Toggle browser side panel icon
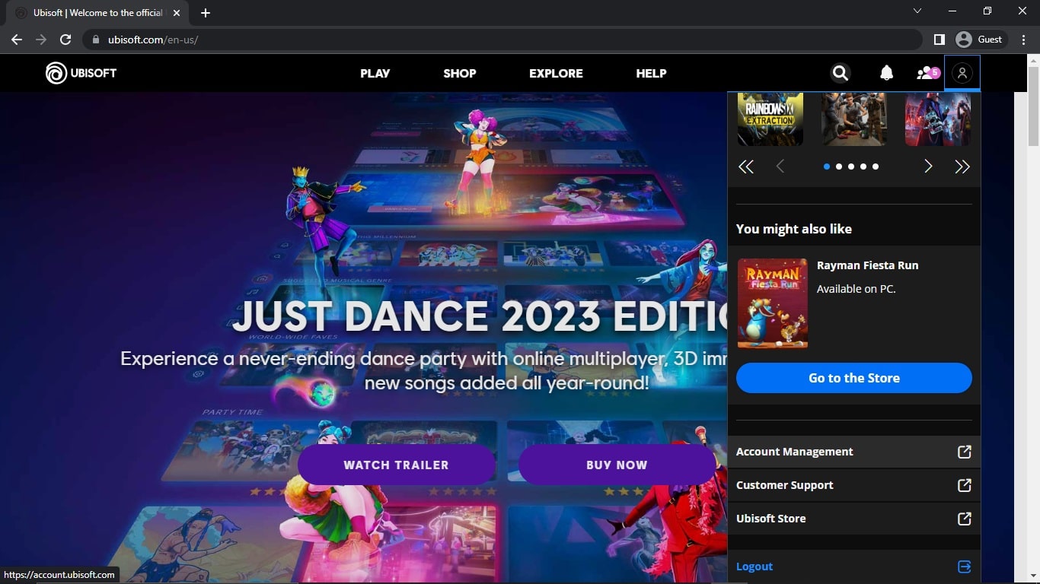Screen dimensions: 1040x584 pyautogui.click(x=940, y=40)
